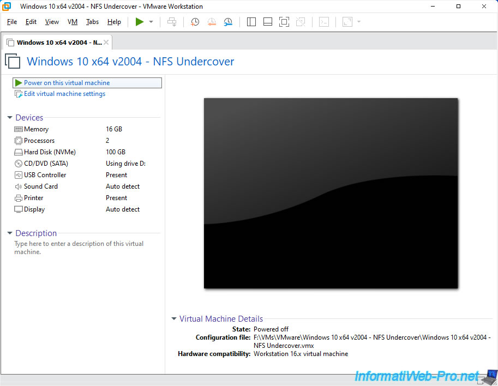Viewport: 498px width, 386px height.
Task: Open the power options dropdown arrow
Action: tap(151, 22)
